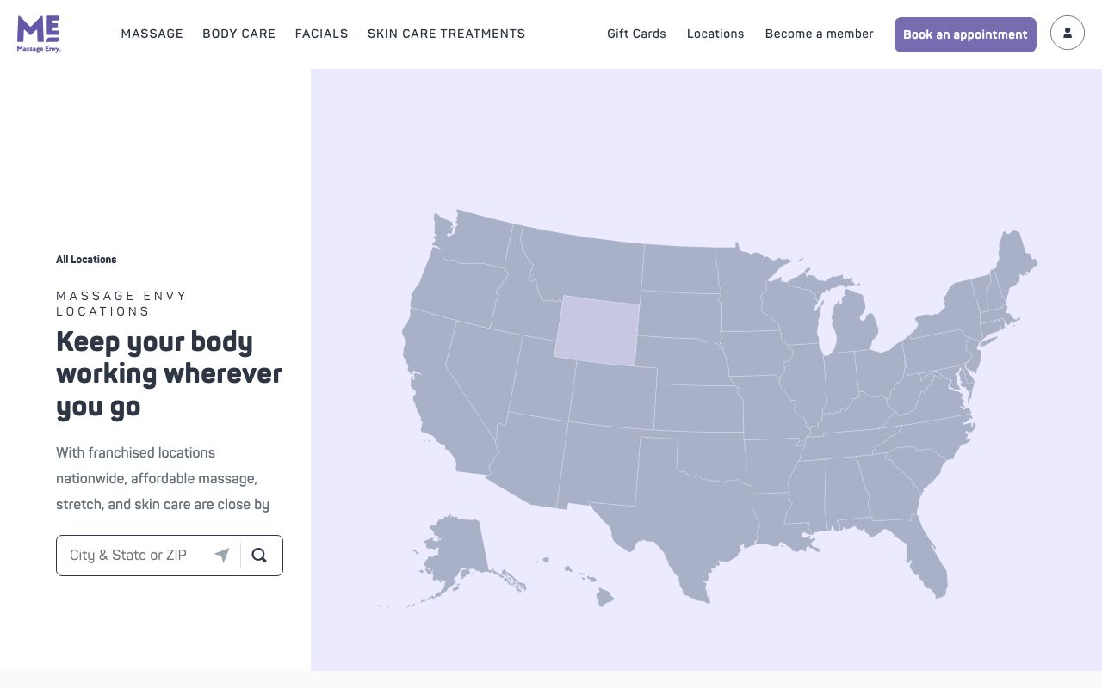
Task: Open the user account profile icon
Action: (1068, 34)
